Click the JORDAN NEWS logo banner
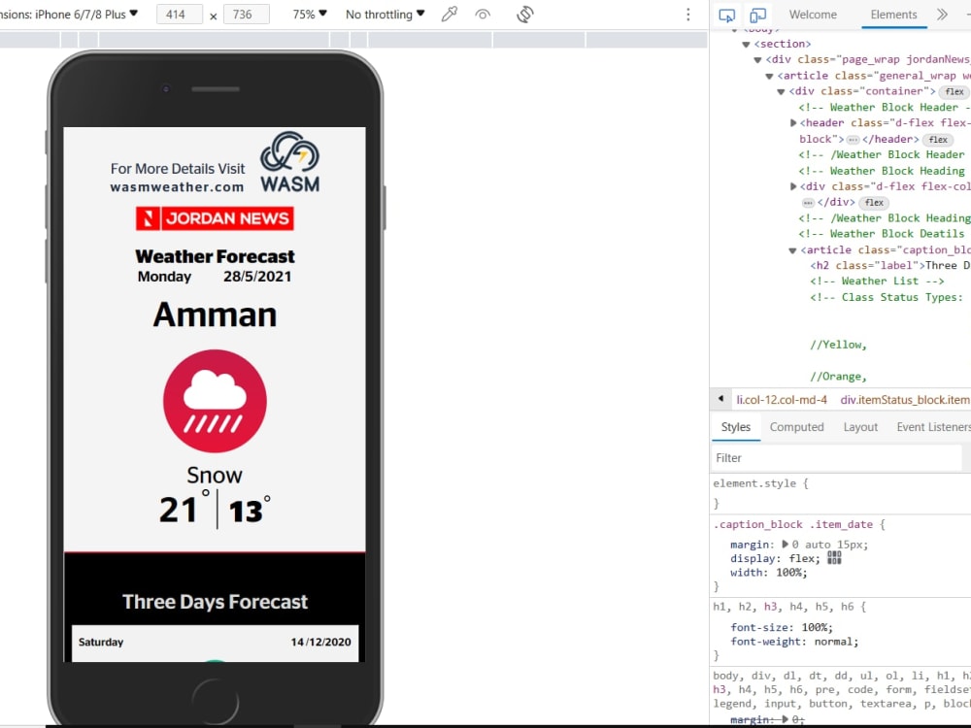Image resolution: width=971 pixels, height=728 pixels. click(215, 218)
